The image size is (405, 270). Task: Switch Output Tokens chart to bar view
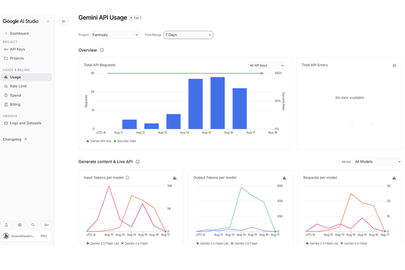click(284, 178)
